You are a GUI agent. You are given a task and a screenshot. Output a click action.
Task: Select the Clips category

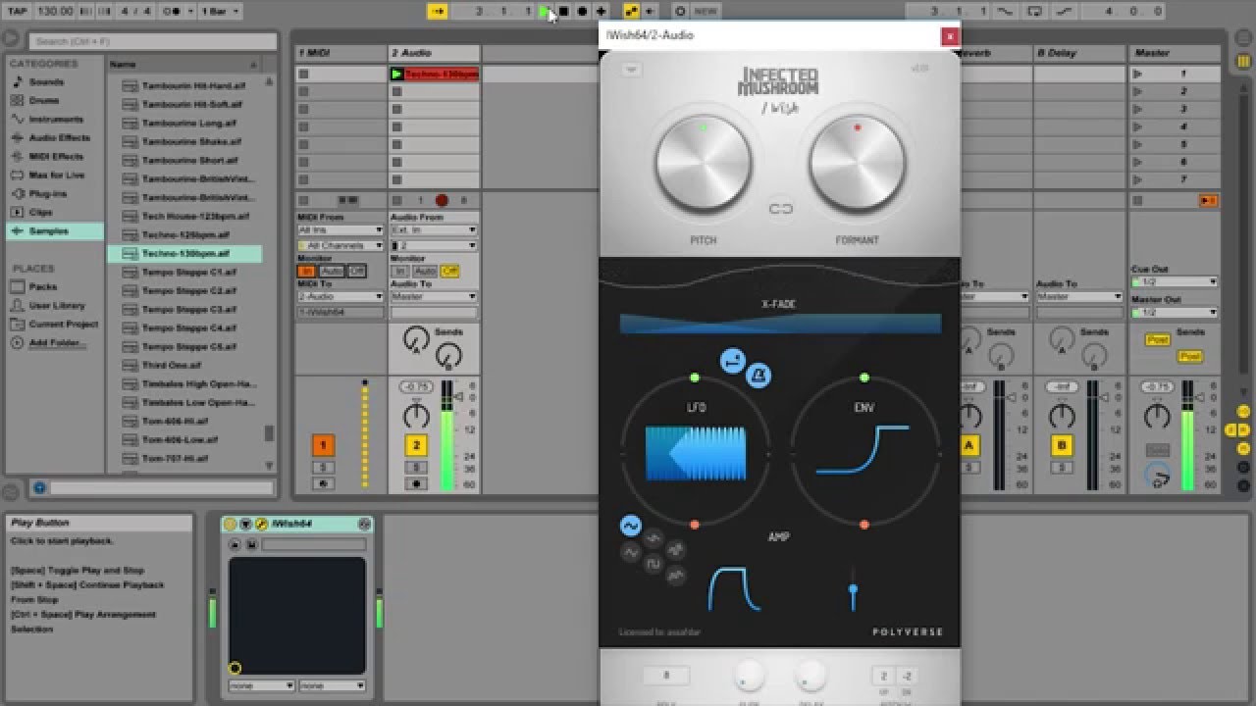pyautogui.click(x=40, y=213)
